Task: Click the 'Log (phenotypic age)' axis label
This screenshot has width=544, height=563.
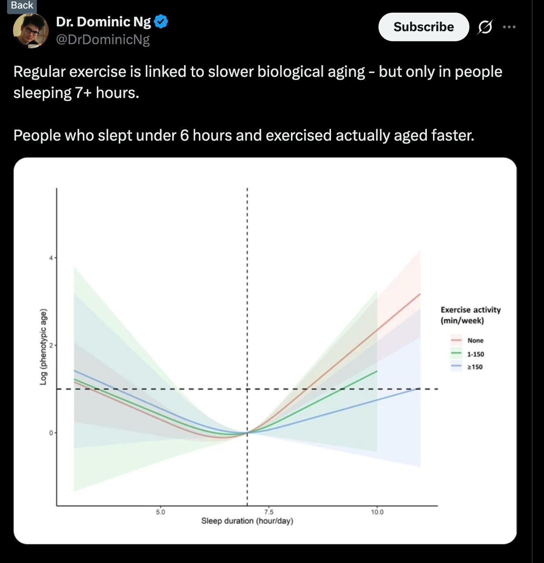Action: pyautogui.click(x=43, y=347)
